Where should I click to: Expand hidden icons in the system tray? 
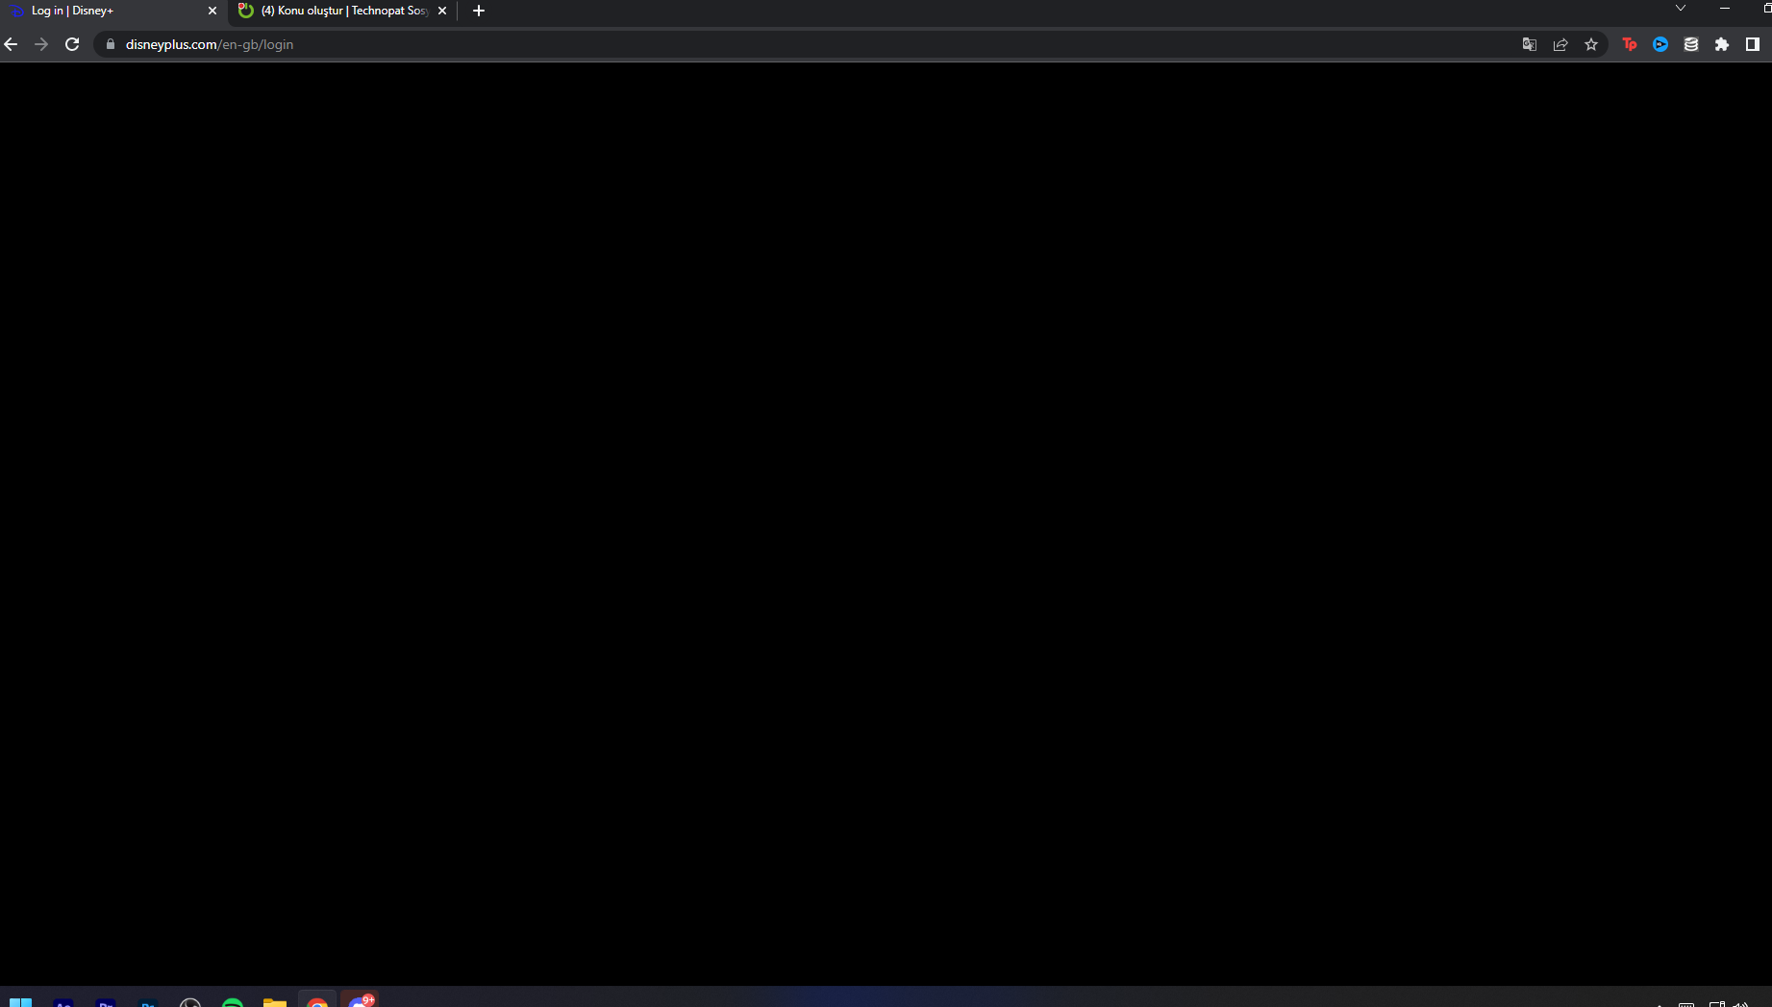(1659, 1002)
